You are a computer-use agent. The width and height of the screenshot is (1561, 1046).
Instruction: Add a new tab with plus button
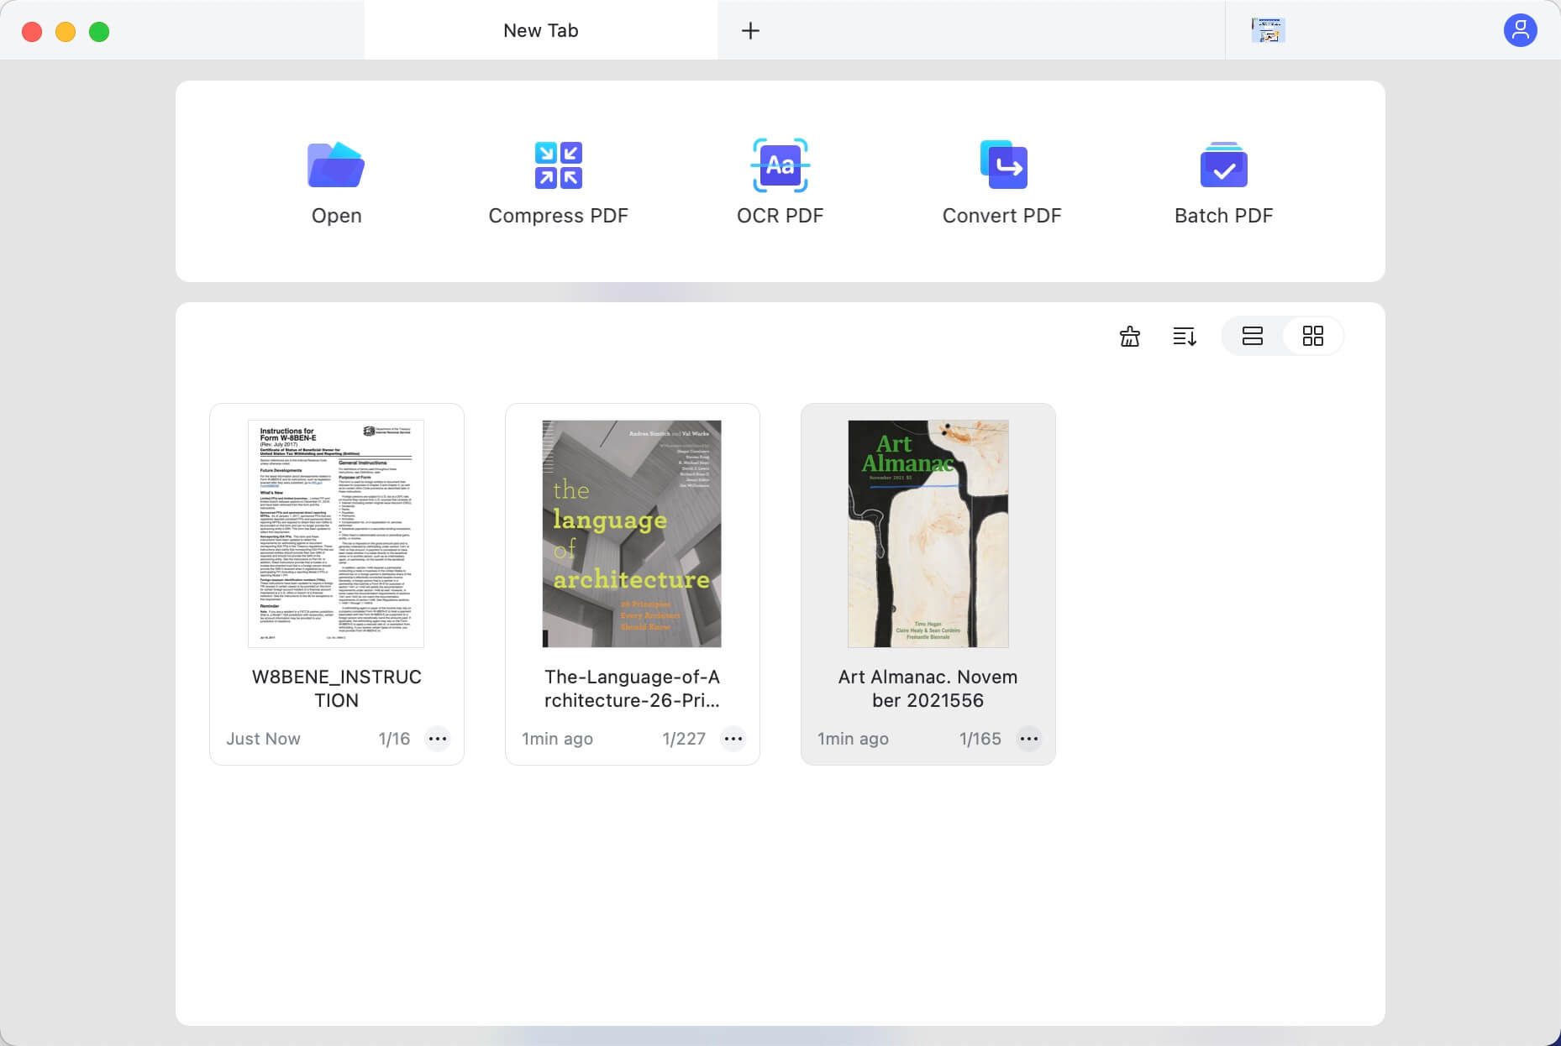[x=750, y=31]
